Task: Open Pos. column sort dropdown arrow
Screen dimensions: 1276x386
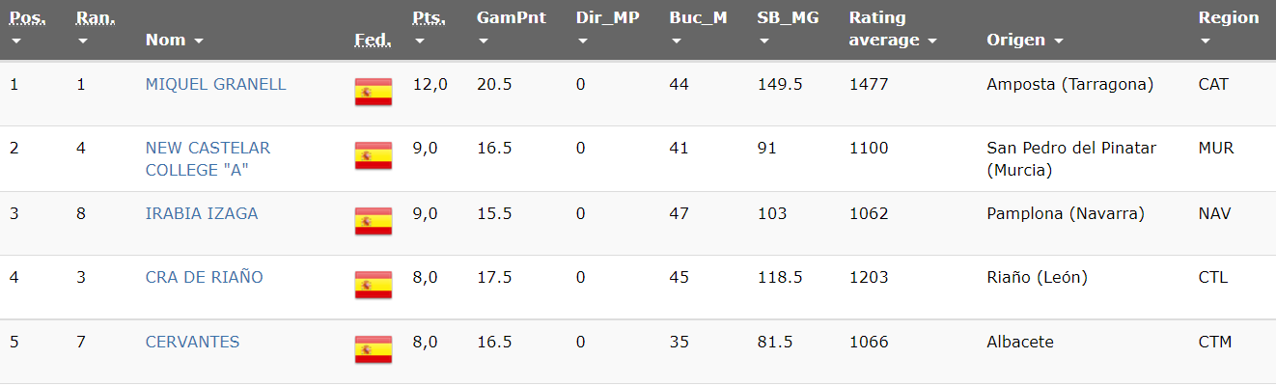Action: click(16, 41)
